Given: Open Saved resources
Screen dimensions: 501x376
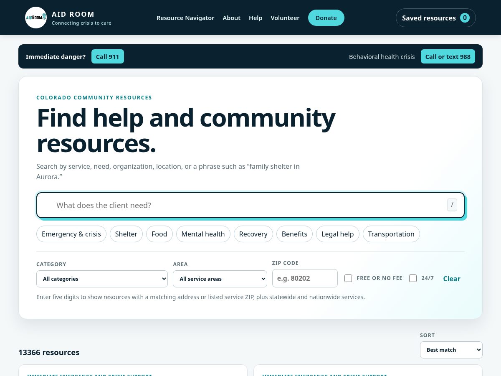Looking at the screenshot, I should [435, 18].
